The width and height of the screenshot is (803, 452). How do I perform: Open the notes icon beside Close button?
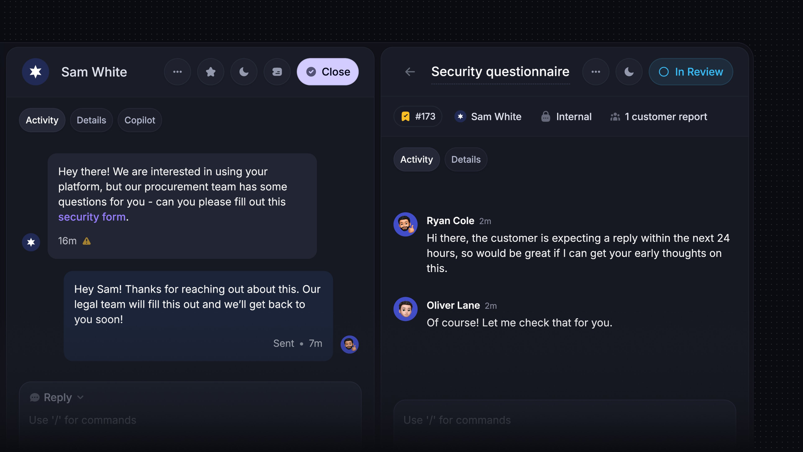[277, 72]
